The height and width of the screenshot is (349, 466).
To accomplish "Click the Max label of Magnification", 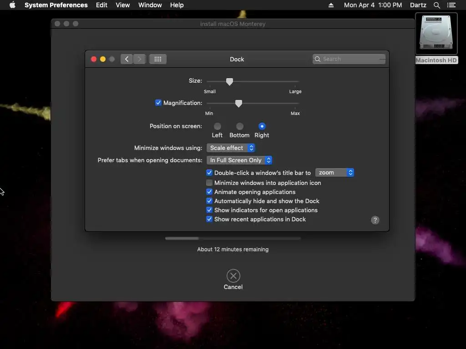I will coord(295,113).
